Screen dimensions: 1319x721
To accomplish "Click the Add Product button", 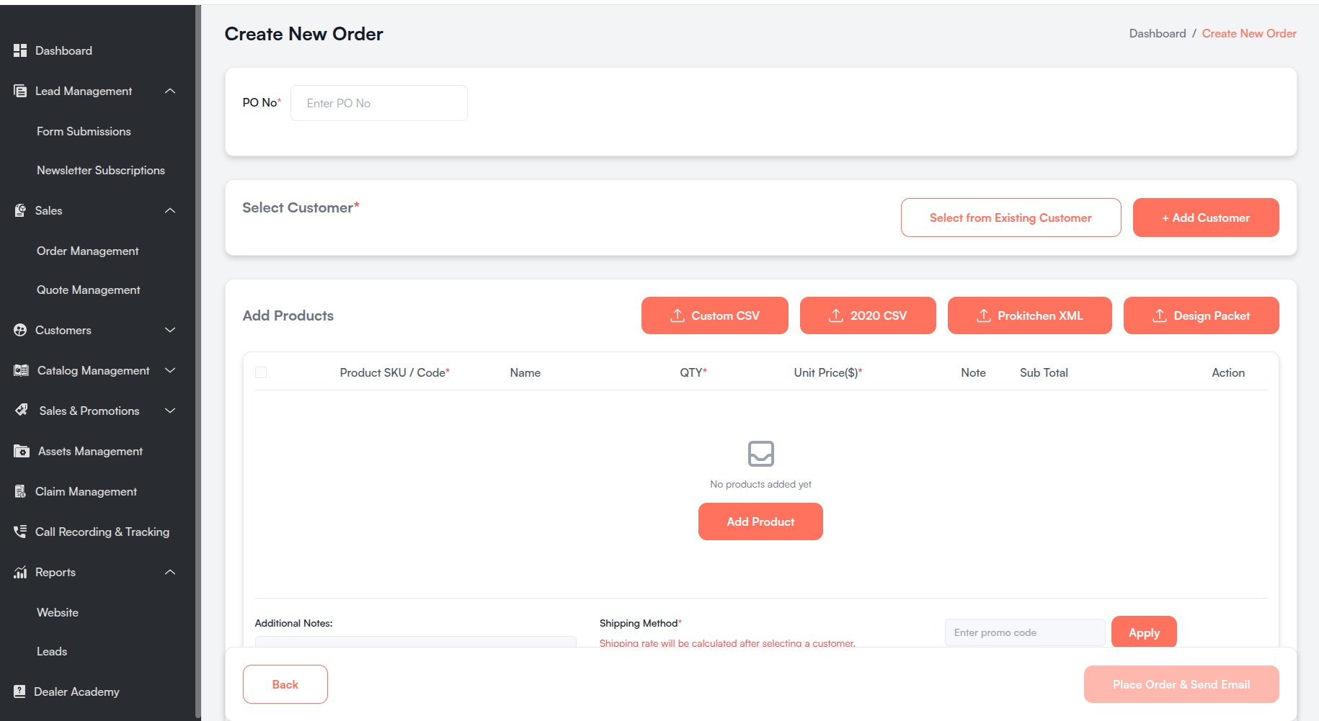I will (760, 521).
